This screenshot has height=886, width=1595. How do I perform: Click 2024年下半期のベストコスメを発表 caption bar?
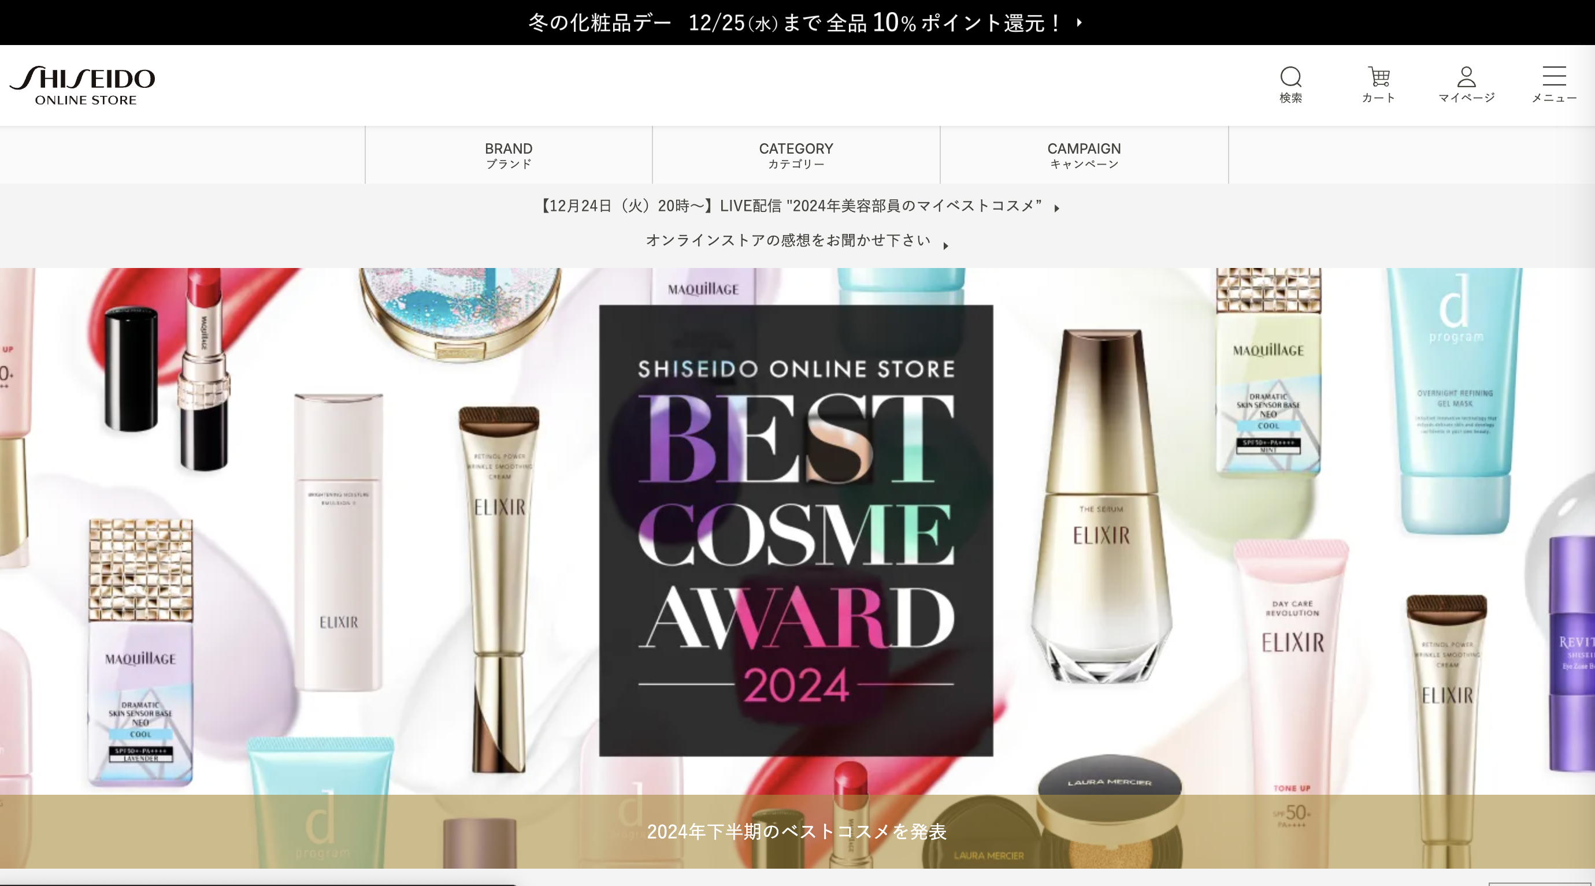(796, 831)
